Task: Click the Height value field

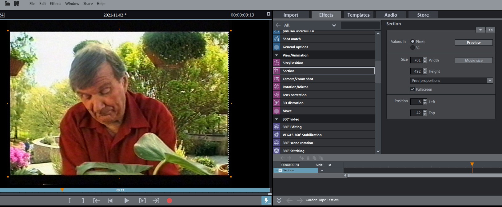Action: (x=416, y=71)
